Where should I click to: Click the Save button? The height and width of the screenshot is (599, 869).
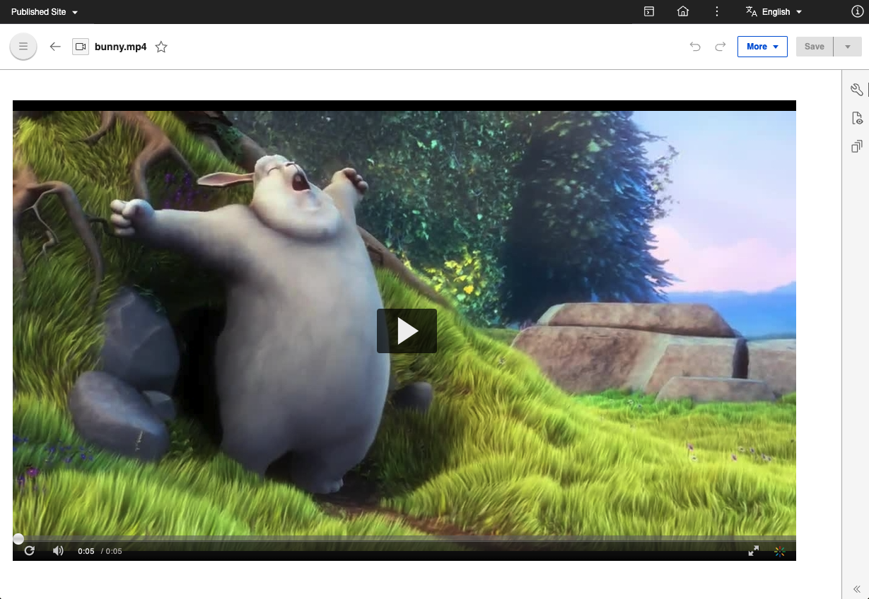(815, 47)
